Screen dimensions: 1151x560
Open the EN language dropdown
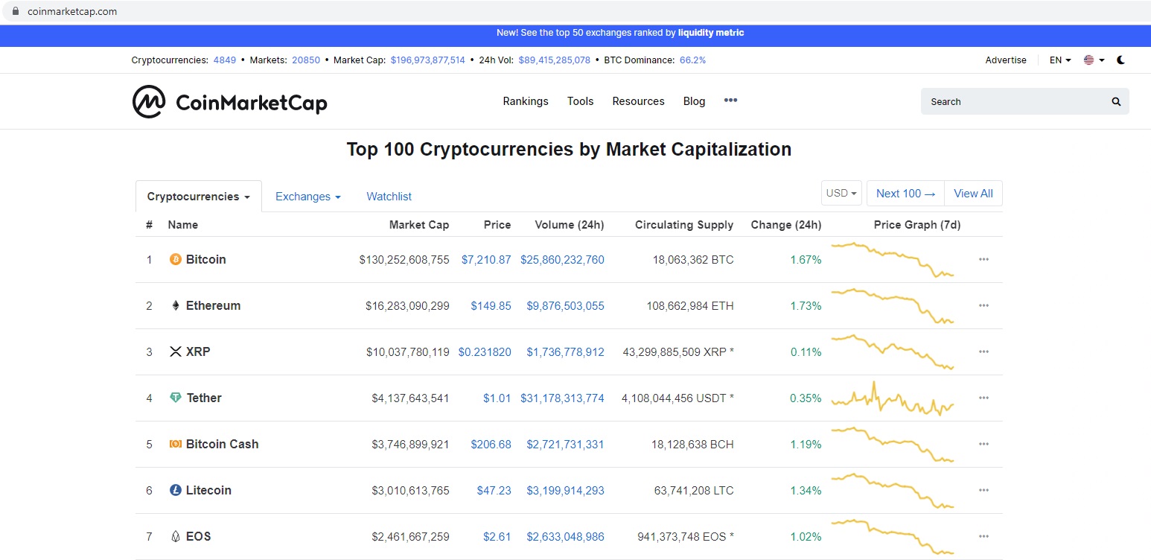point(1060,60)
